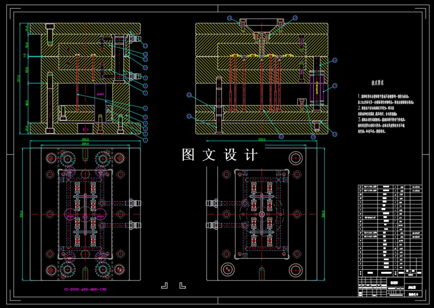This screenshot has height=308, width=434.
Task: Click part balloon number 17
Action: [x=335, y=86]
